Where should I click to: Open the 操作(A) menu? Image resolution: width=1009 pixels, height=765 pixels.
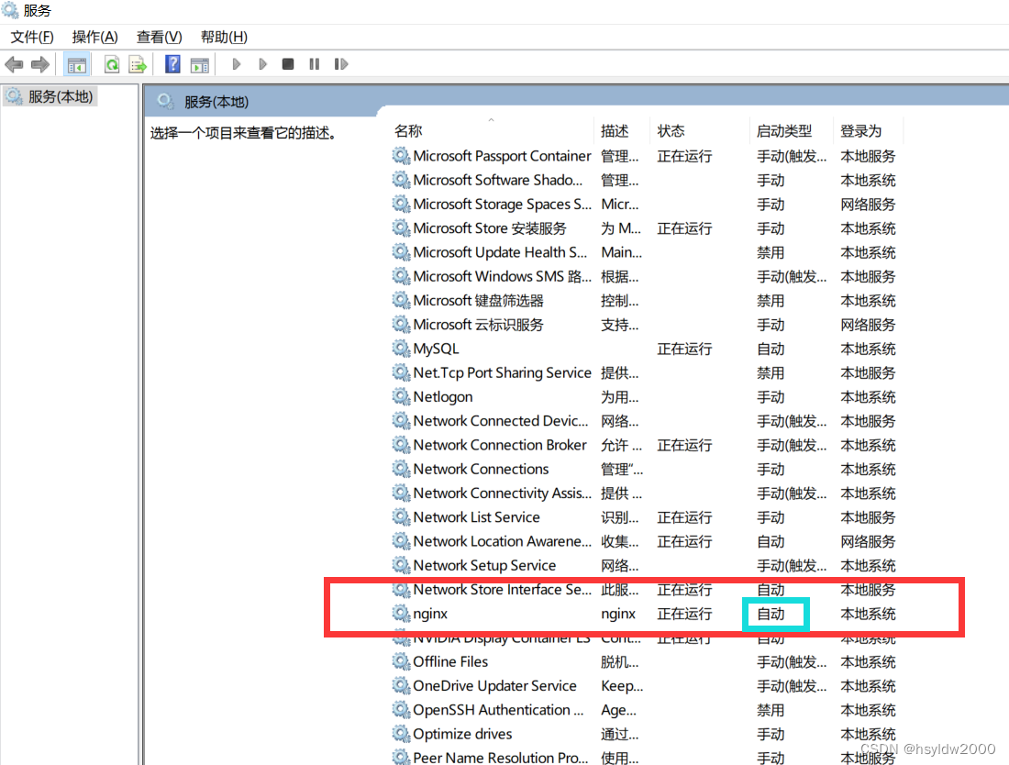[x=94, y=37]
